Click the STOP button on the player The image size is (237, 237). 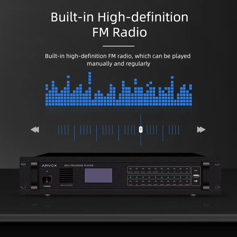[149, 169]
